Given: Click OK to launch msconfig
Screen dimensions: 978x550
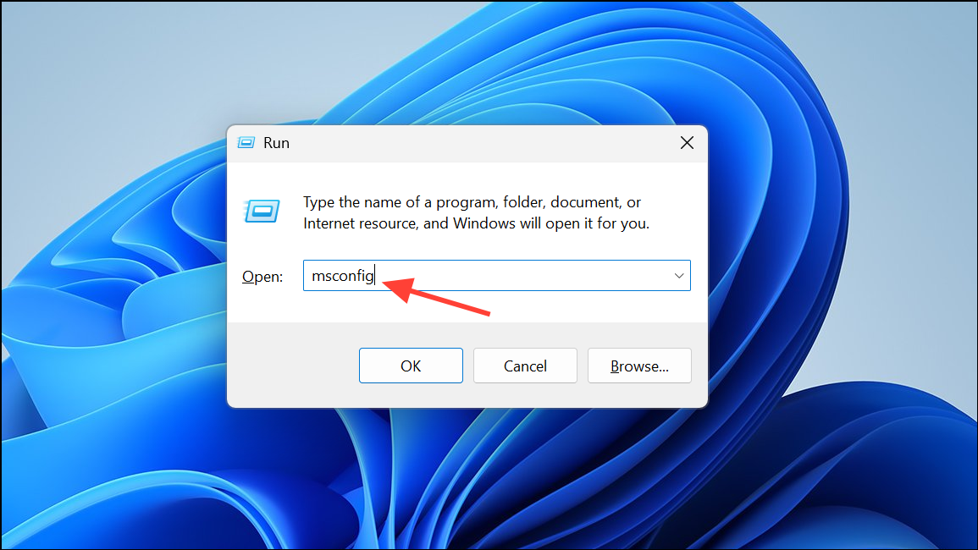Looking at the screenshot, I should click(411, 366).
